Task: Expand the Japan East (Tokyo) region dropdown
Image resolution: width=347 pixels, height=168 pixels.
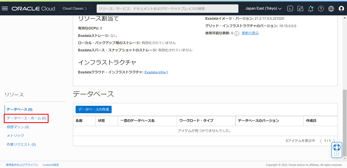Action: pyautogui.click(x=263, y=8)
